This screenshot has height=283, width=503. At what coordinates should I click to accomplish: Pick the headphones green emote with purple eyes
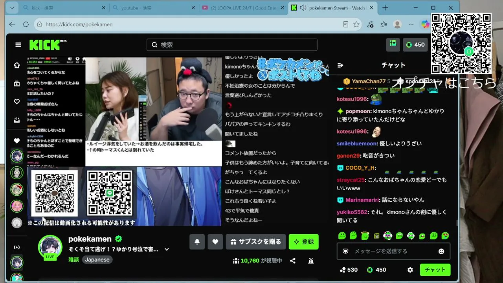388,236
